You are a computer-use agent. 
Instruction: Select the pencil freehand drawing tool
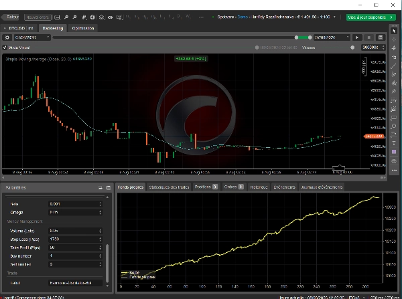[394, 74]
